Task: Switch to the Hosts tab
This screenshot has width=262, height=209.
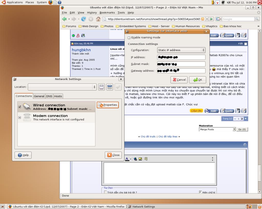Action: [58, 96]
